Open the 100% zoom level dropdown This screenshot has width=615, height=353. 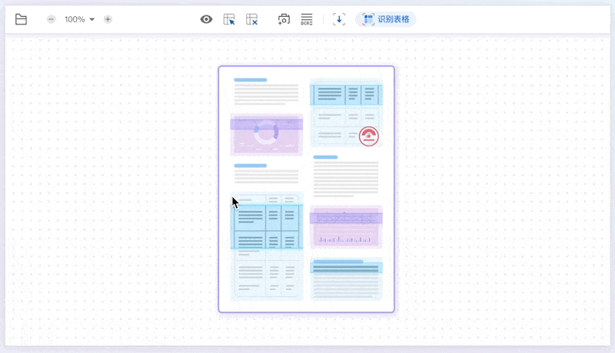click(x=80, y=19)
